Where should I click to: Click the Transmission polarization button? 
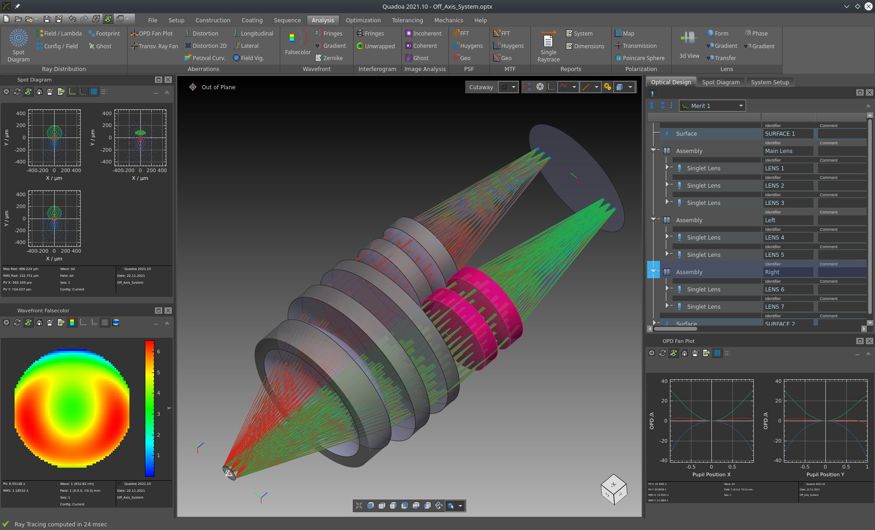click(636, 46)
